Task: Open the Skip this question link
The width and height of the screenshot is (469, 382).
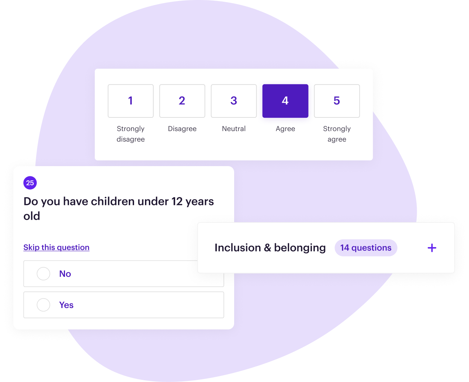Action: pos(56,247)
